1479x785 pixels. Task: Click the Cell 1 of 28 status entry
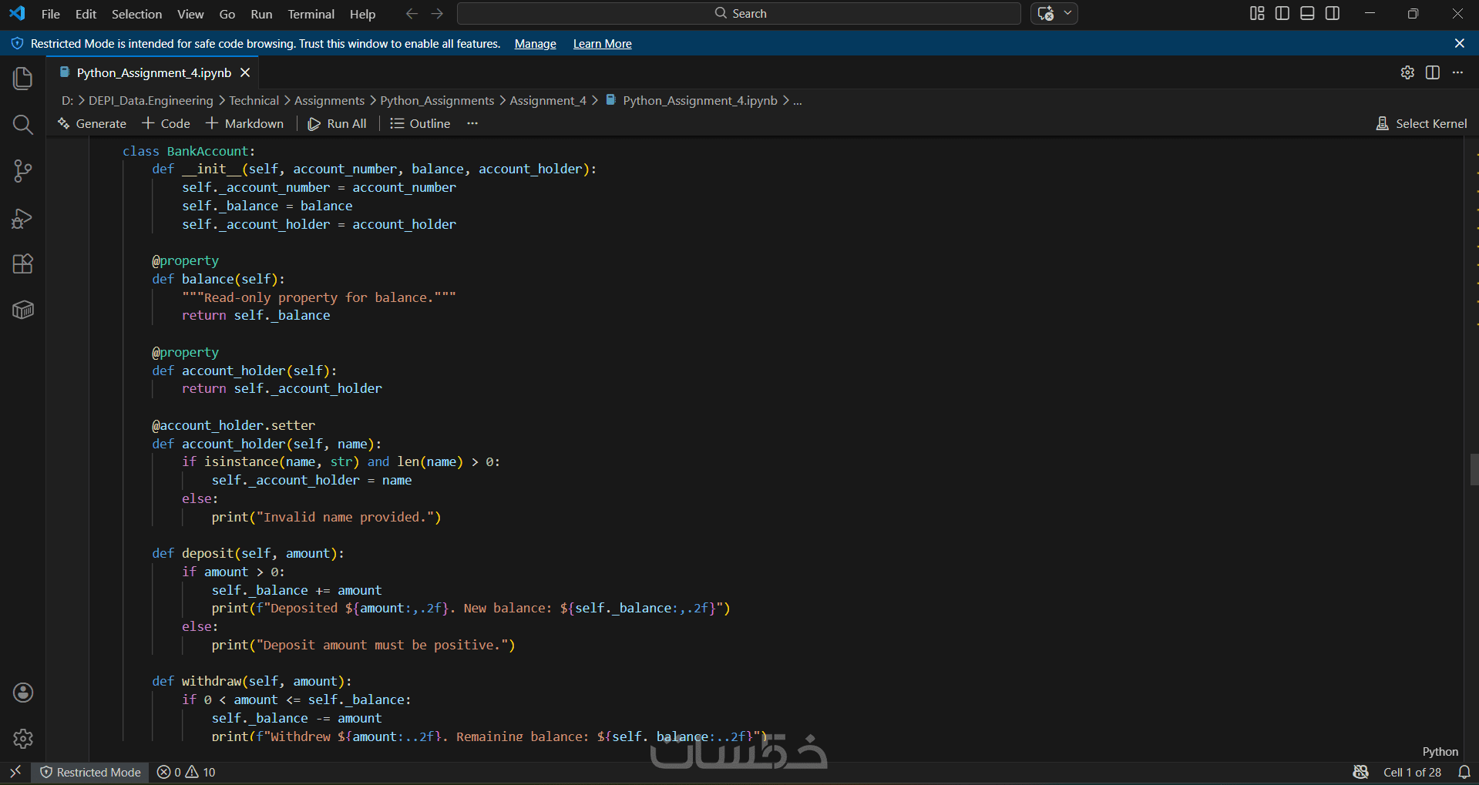[1412, 772]
